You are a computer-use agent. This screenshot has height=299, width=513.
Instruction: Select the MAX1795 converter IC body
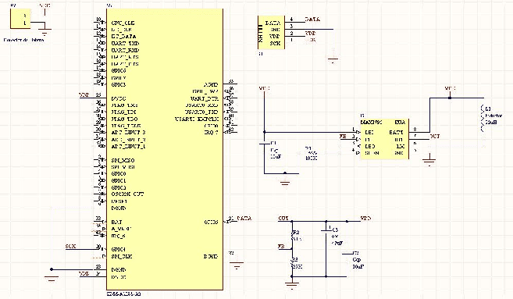point(384,139)
